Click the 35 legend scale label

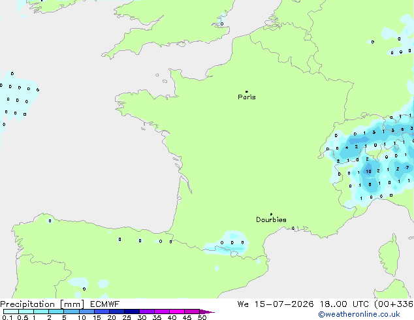point(157,317)
